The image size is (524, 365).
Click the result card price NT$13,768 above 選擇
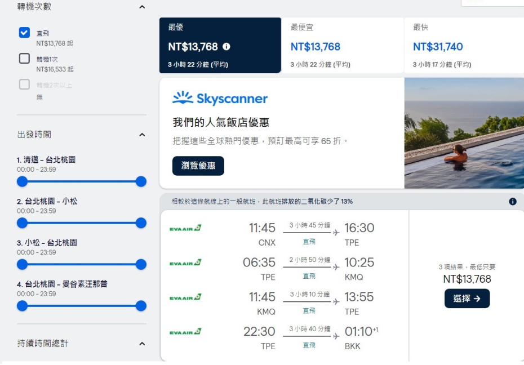[467, 279]
